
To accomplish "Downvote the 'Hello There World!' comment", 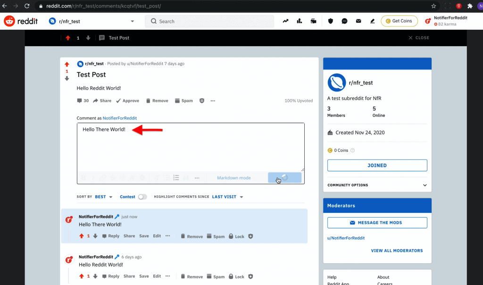I will (x=95, y=236).
